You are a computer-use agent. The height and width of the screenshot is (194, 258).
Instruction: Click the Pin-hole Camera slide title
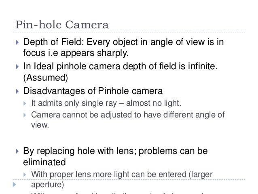[x=62, y=25]
